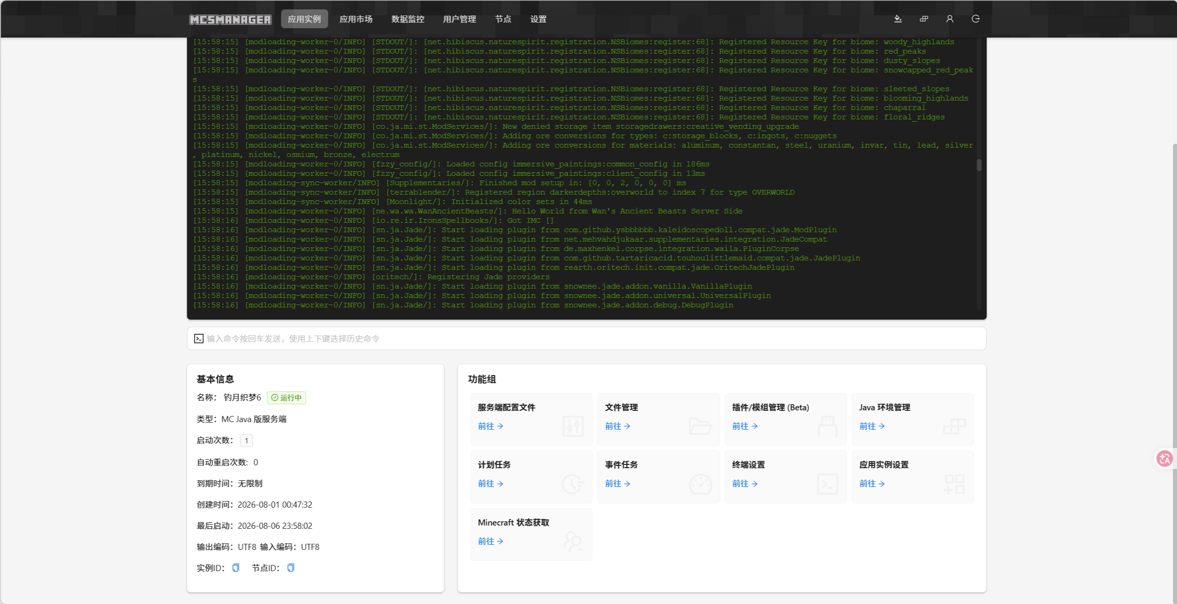
Task: Copy the node ID with the copy icon
Action: 291,568
